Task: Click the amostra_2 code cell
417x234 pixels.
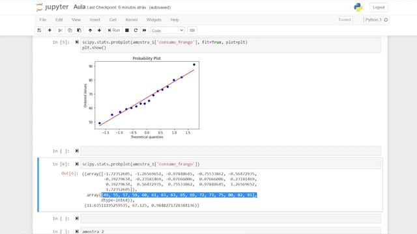Action: pyautogui.click(x=231, y=231)
